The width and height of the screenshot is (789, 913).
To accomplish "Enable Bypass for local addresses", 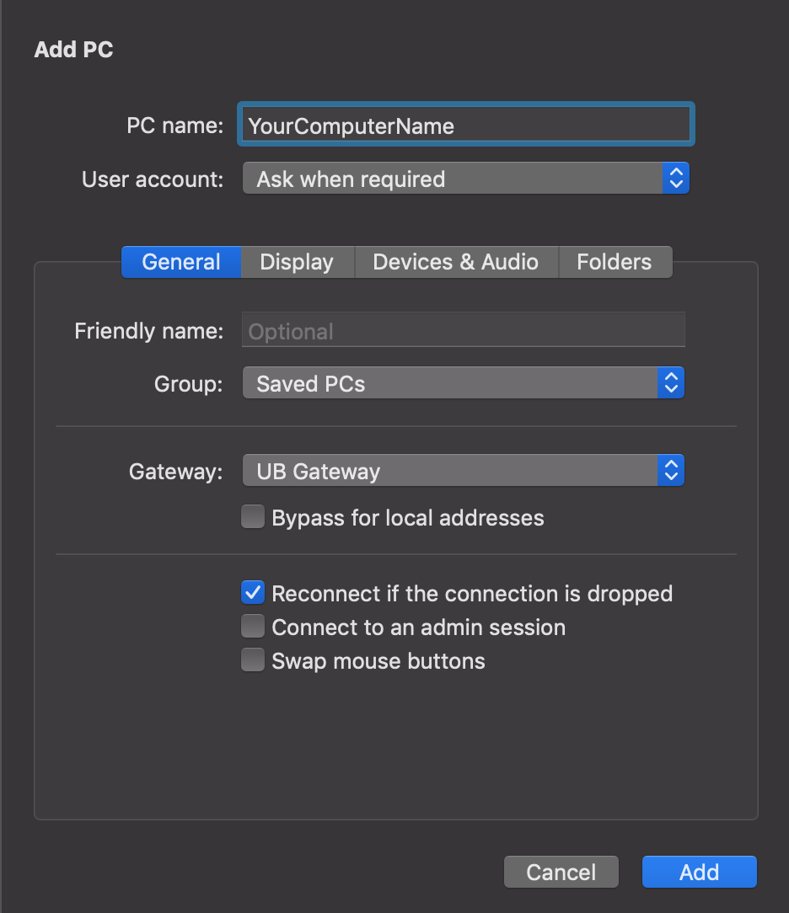I will [253, 517].
